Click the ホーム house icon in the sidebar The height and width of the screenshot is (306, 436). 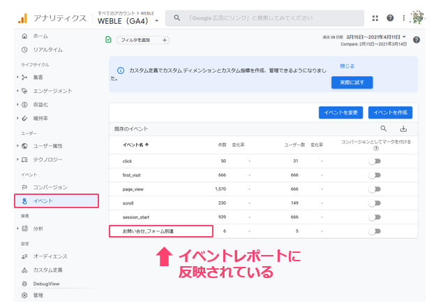coord(24,36)
